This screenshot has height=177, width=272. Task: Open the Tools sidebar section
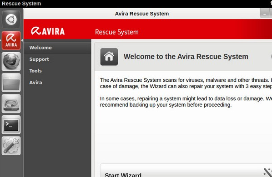(x=57, y=71)
